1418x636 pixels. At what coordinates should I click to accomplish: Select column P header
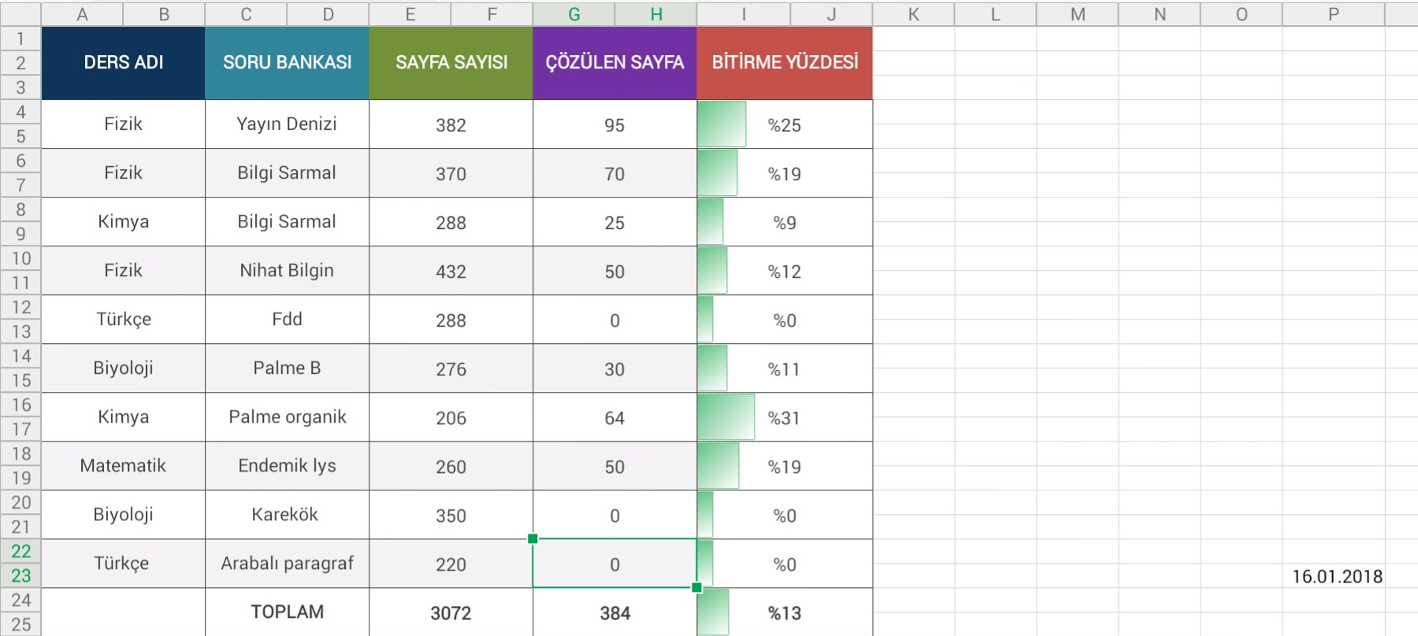click(1333, 14)
